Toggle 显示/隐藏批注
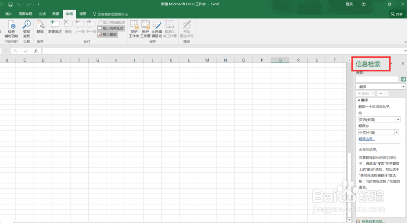Screen dimensions: 407x223 click(x=112, y=22)
